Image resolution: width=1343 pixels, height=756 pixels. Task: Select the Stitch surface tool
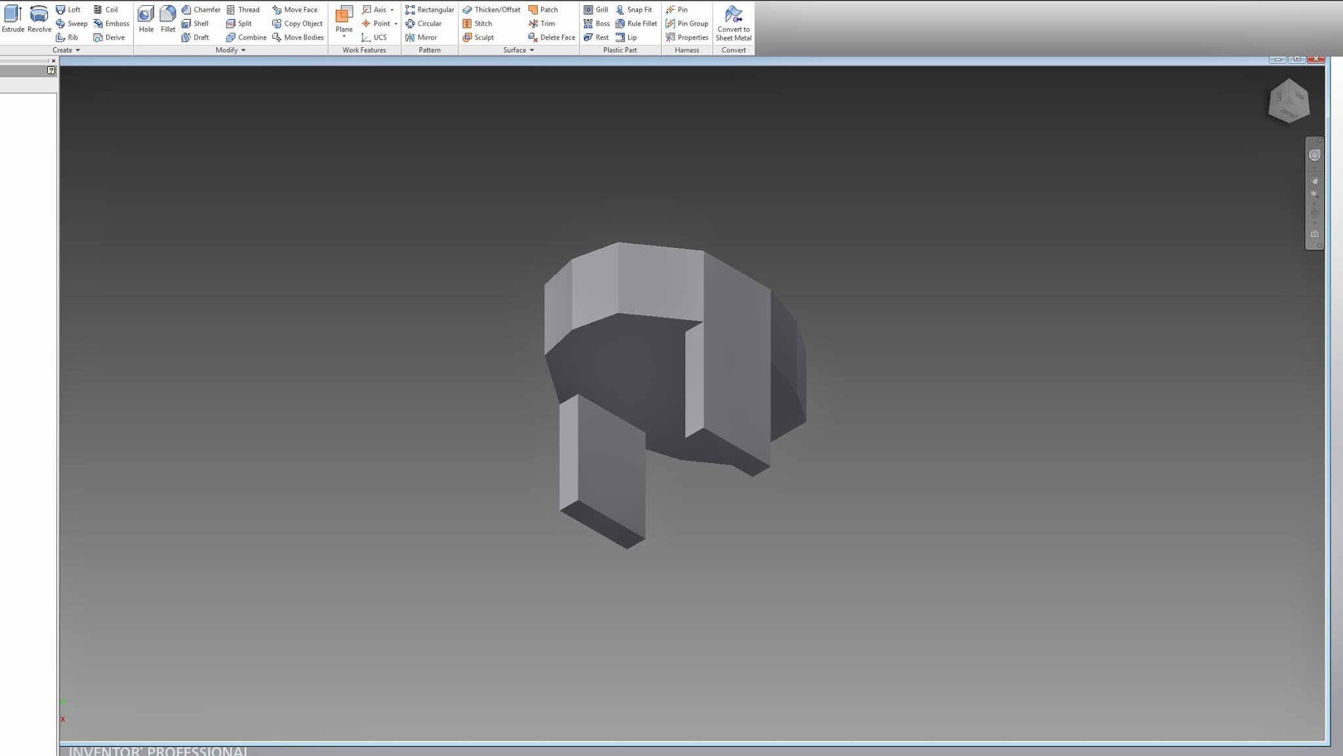point(479,23)
